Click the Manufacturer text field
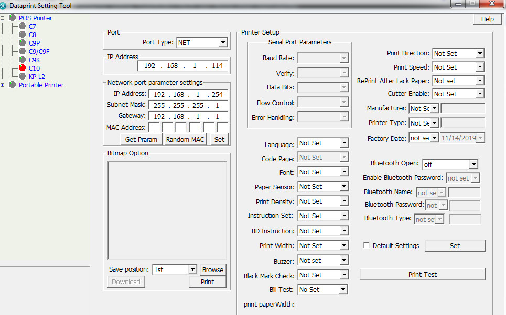Image resolution: width=506 pixels, height=315 pixels. (x=463, y=108)
